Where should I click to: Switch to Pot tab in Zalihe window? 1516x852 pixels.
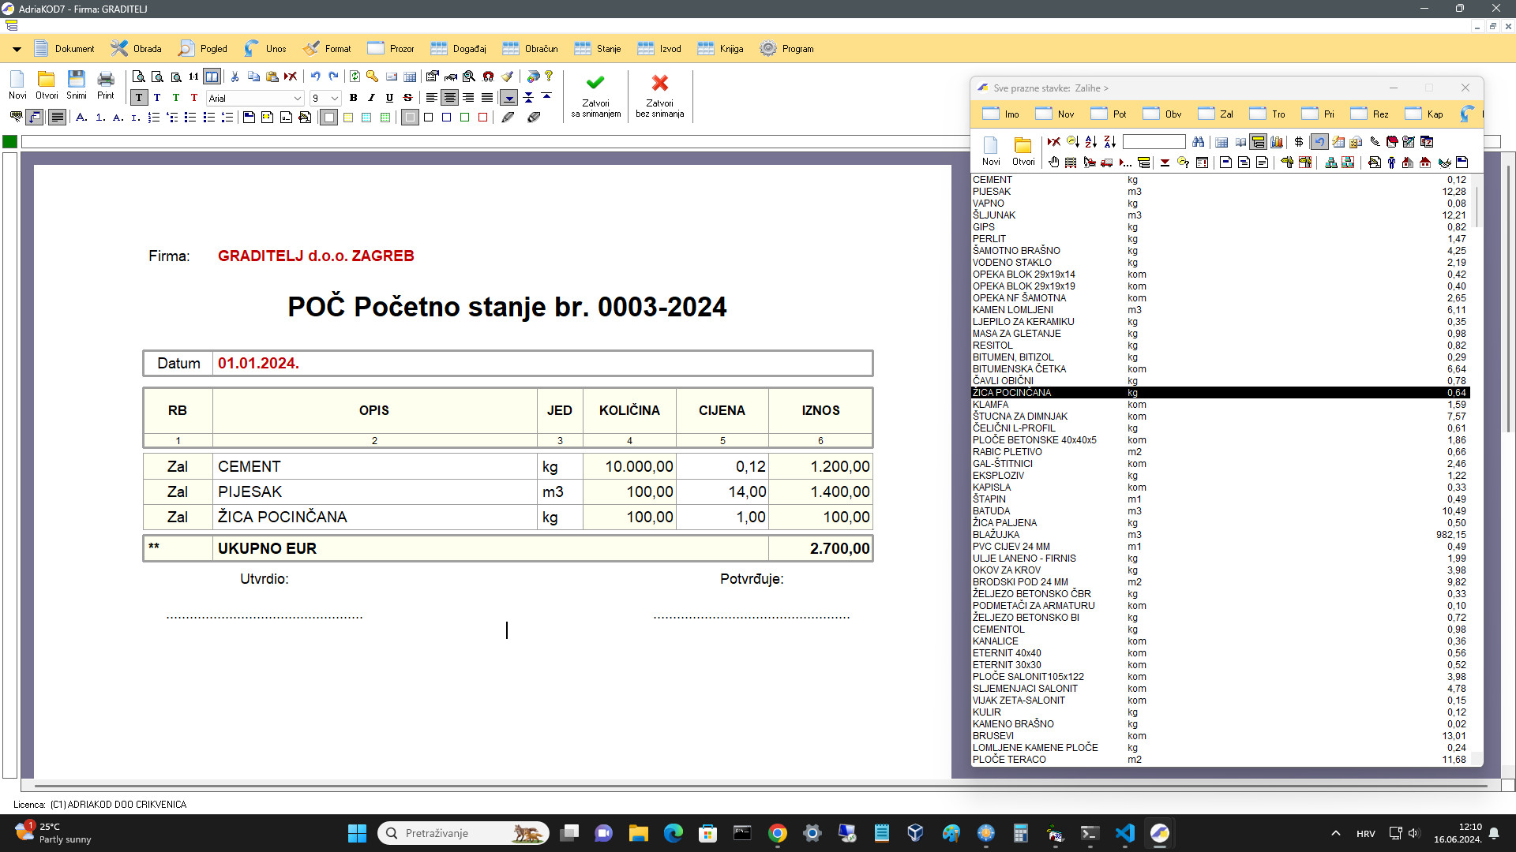click(1109, 114)
